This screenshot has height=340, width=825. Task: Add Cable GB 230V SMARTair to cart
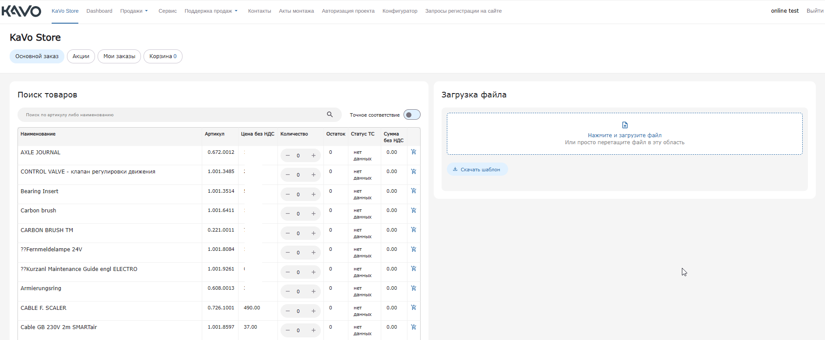414,327
